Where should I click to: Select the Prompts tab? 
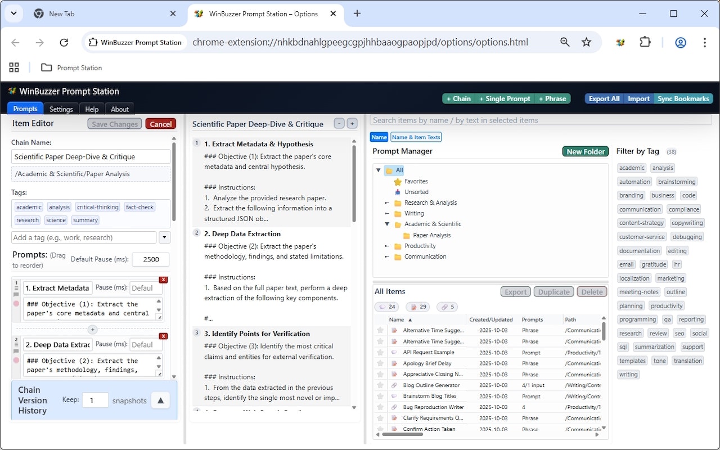pyautogui.click(x=25, y=109)
